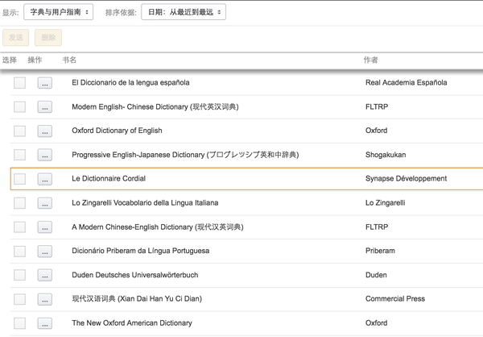
Task: Open actions menu for Dicionário Priberam
Action: (x=44, y=251)
